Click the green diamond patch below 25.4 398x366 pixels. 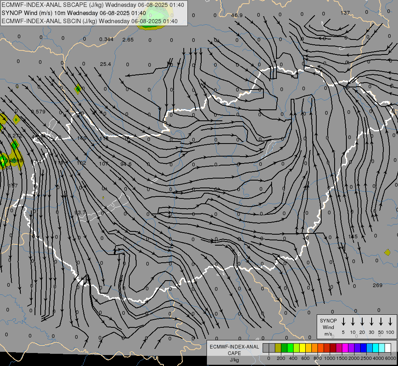(78, 89)
